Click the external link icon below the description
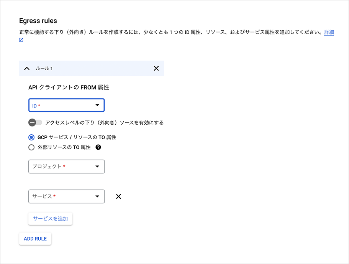 (x=21, y=40)
